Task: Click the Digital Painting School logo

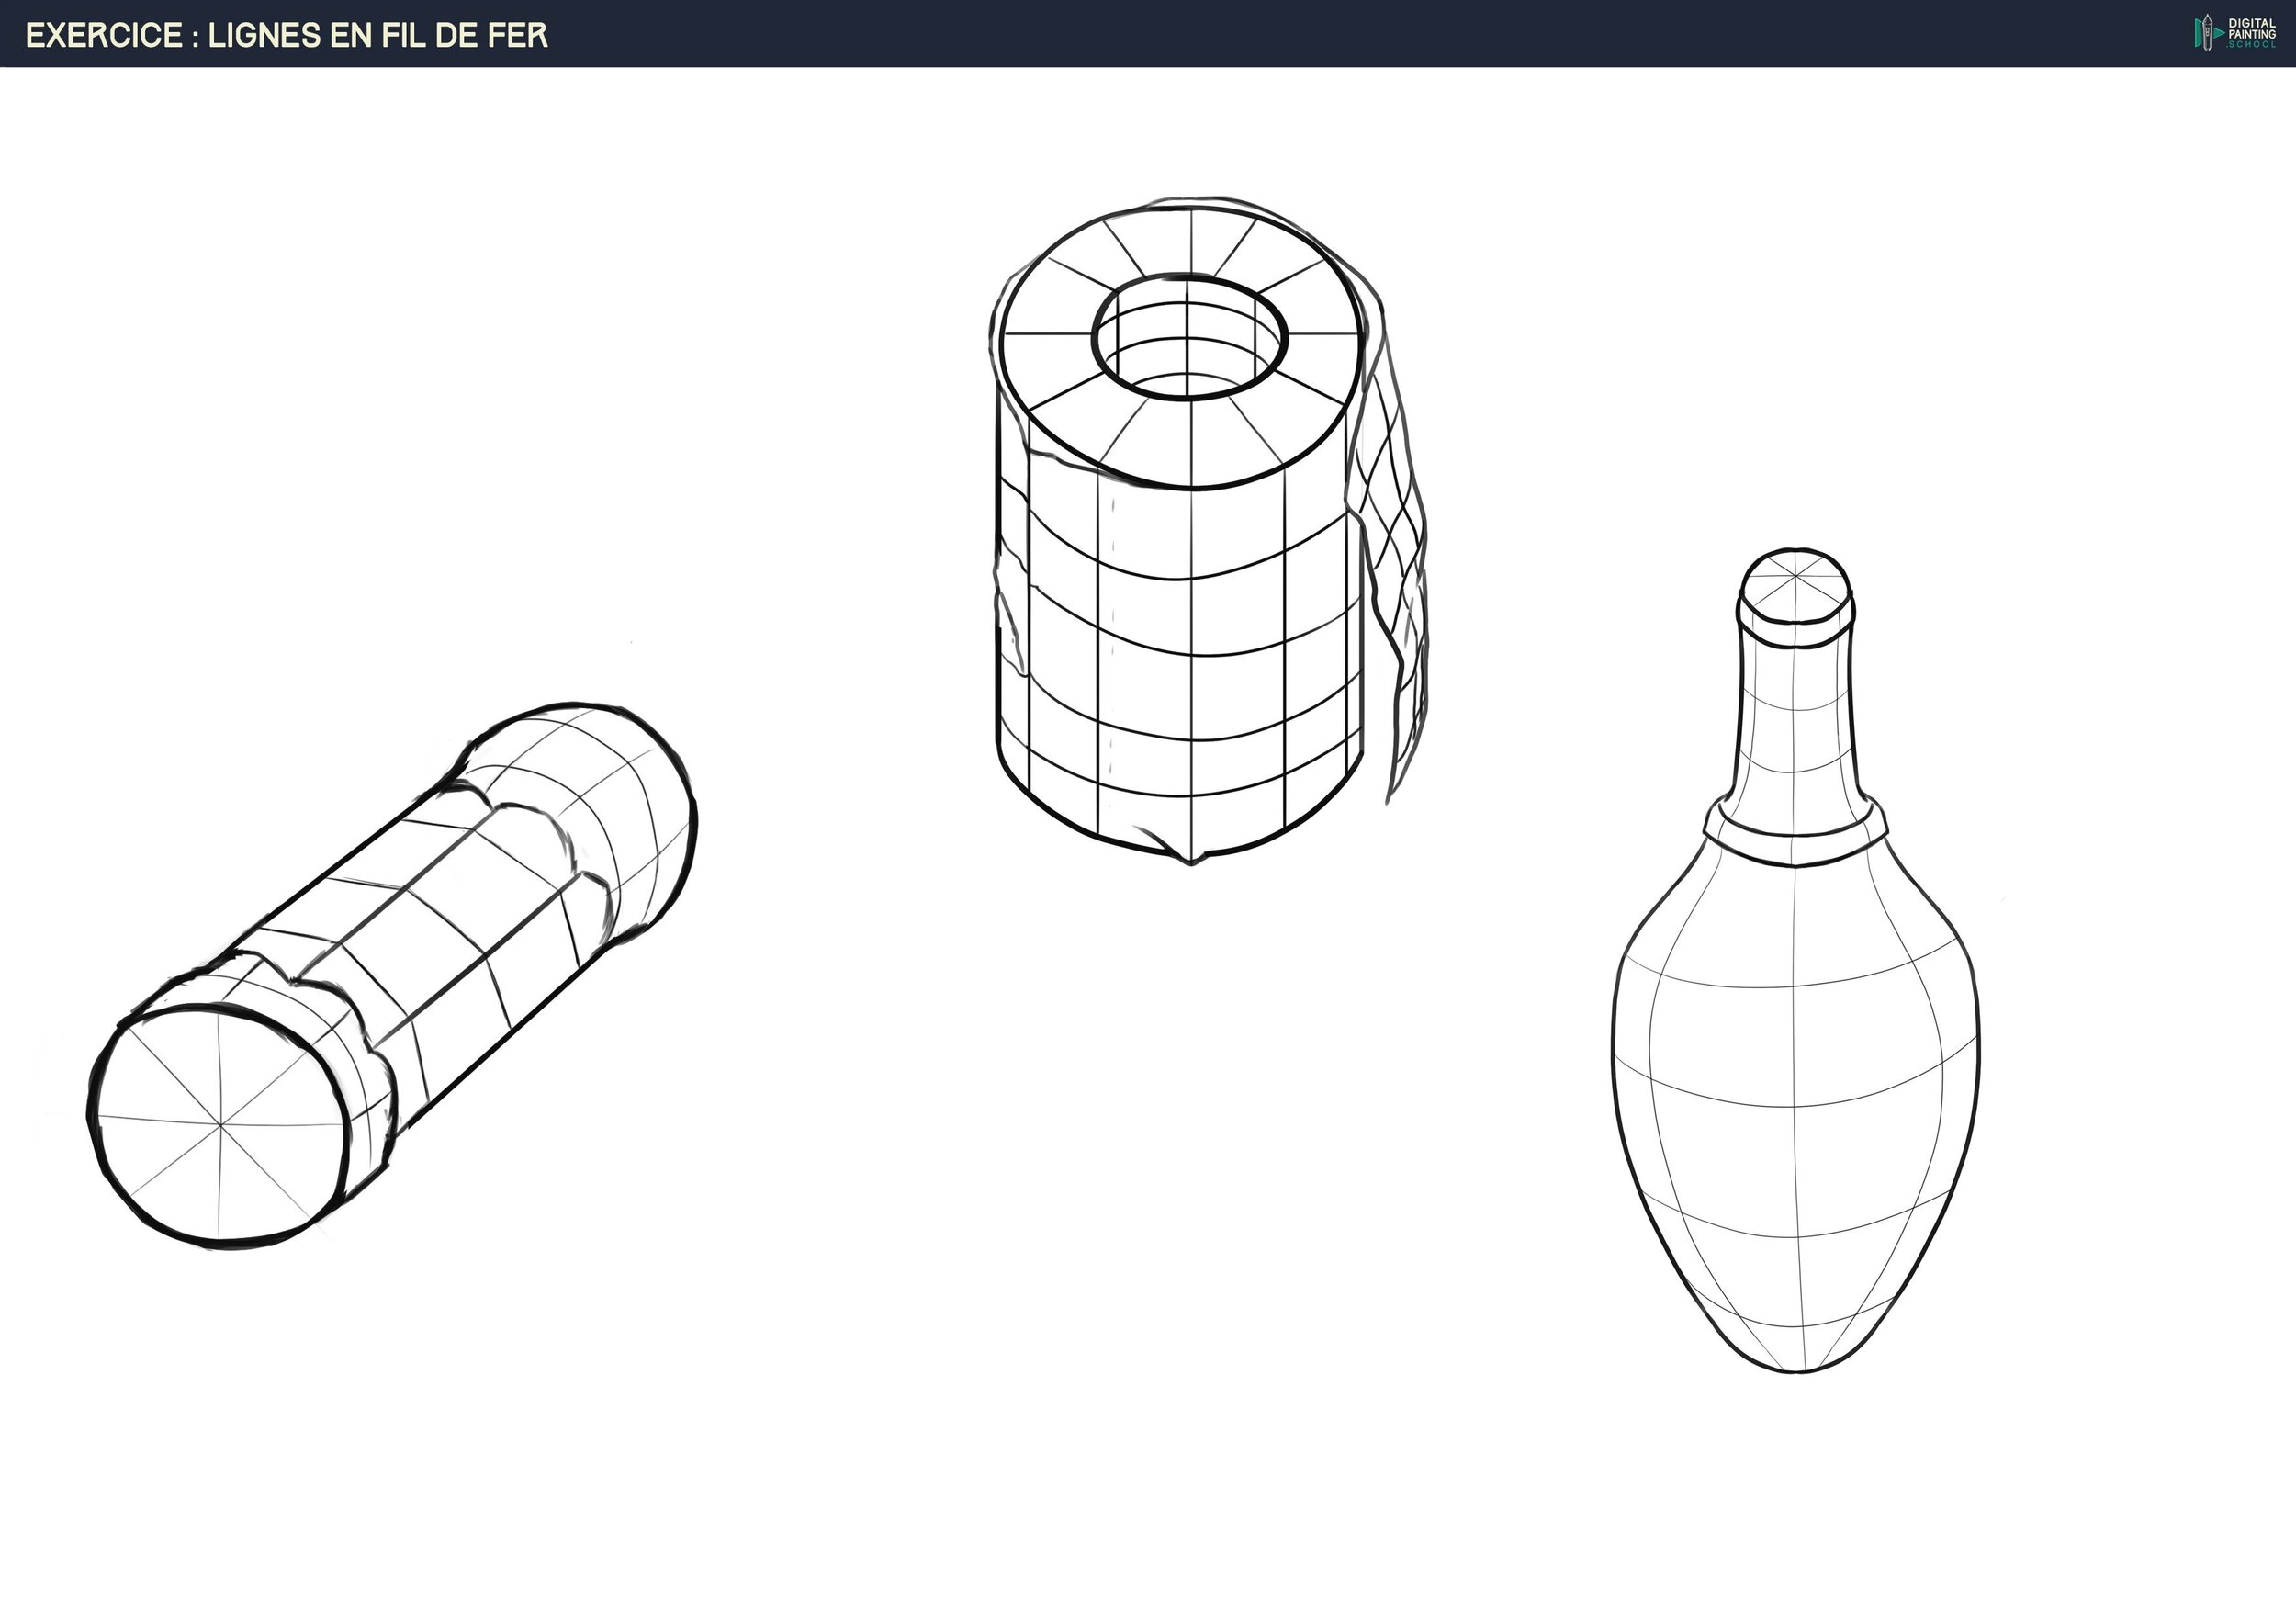Action: point(2234,33)
